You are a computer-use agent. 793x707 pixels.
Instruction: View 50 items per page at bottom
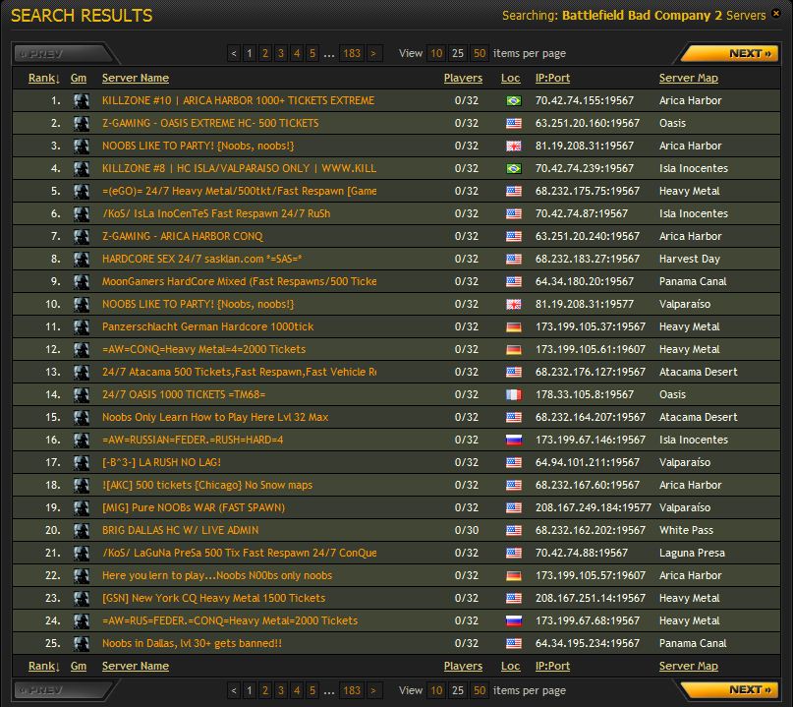[480, 690]
